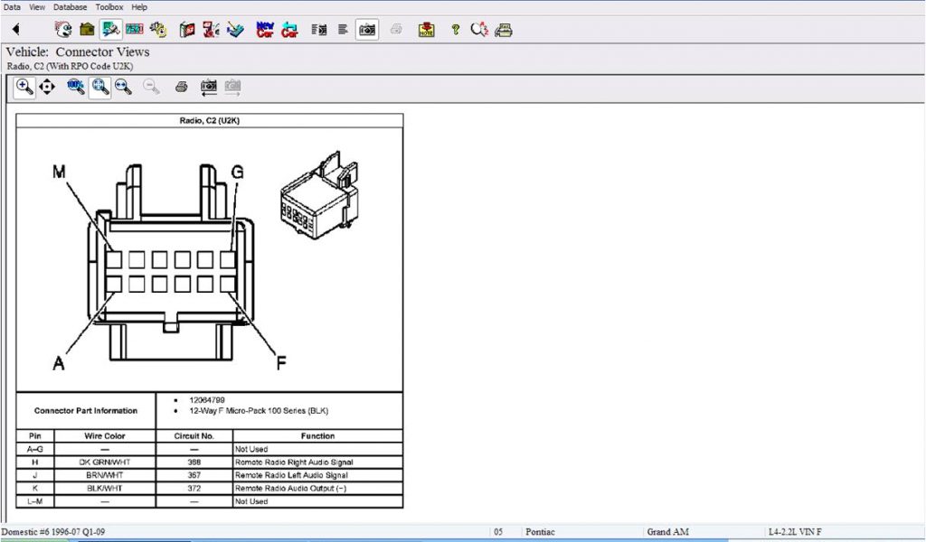Click the fit-width zoom magnifier

point(124,87)
